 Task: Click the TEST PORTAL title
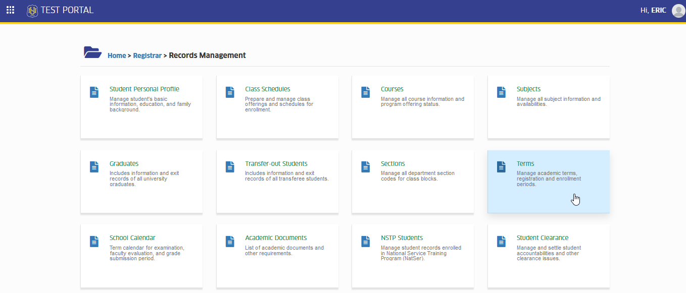67,10
